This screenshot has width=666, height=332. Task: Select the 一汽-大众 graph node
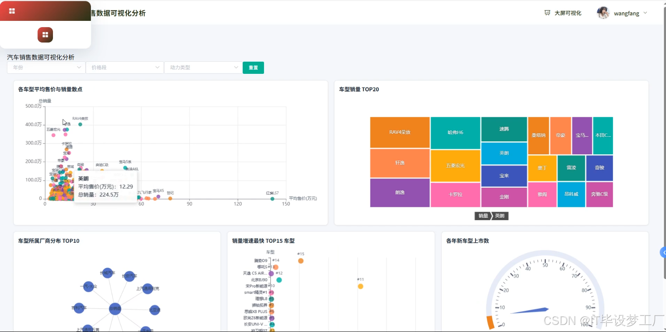(x=88, y=287)
